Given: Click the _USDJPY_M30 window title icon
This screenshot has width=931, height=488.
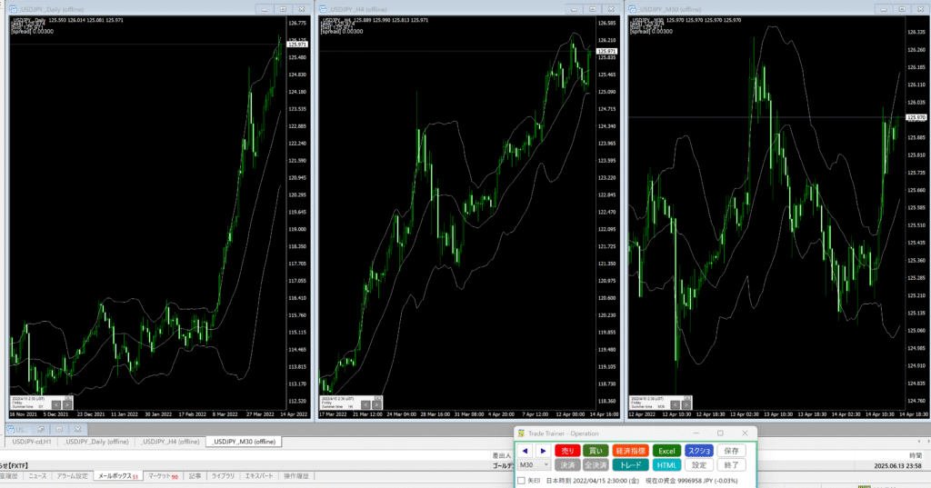Looking at the screenshot, I should tap(633, 9).
